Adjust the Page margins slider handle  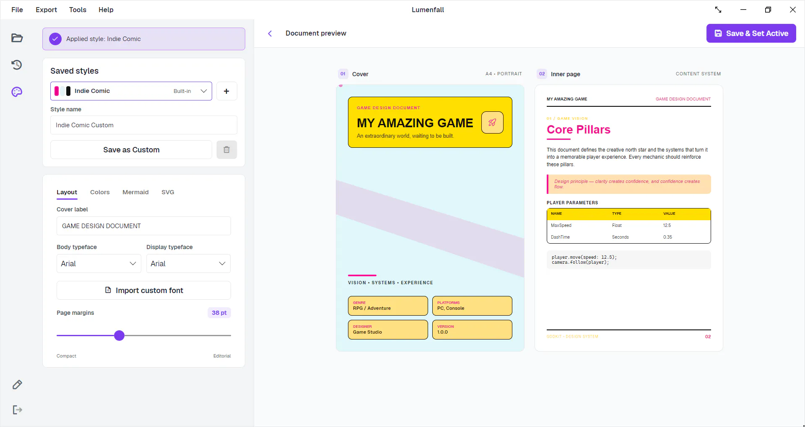tap(119, 335)
